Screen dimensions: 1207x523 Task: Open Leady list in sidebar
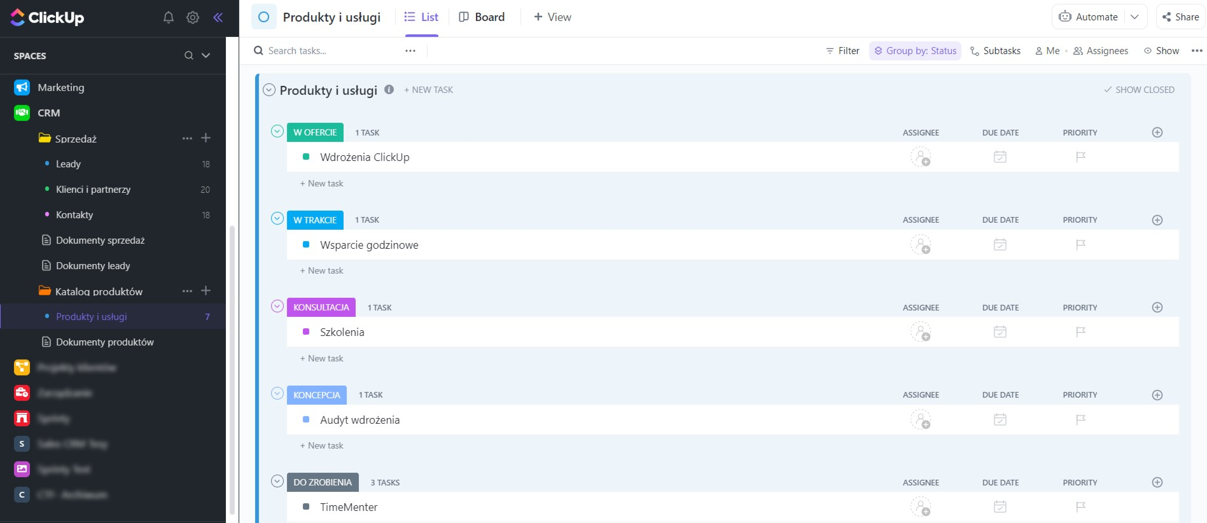[x=68, y=164]
